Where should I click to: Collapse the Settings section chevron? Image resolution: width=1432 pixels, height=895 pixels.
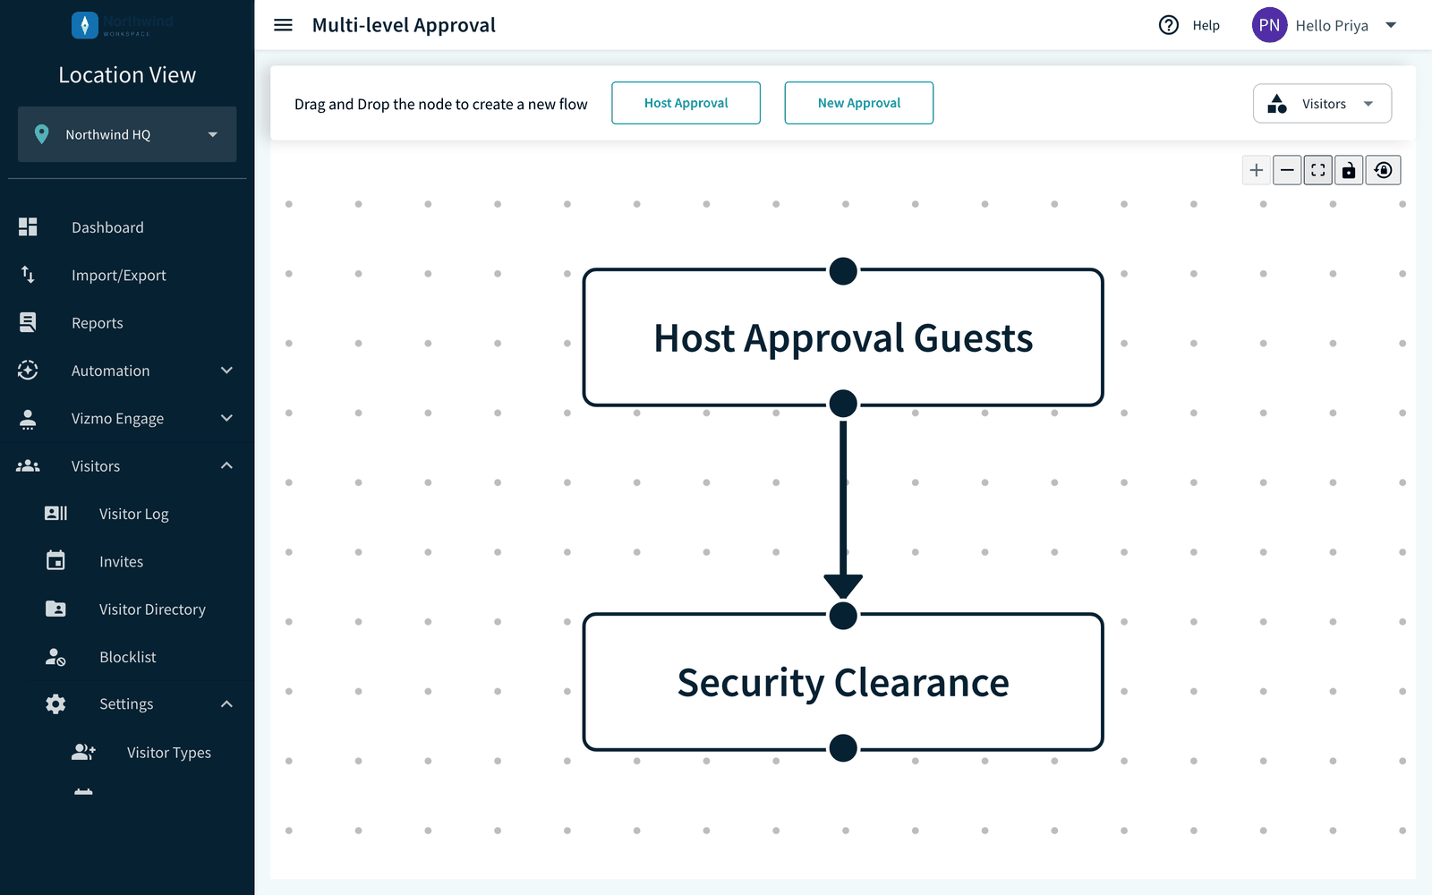tap(226, 704)
